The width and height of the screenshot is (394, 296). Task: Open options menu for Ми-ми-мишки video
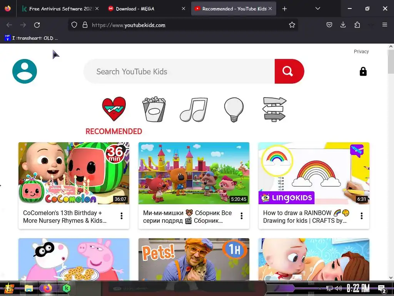pyautogui.click(x=242, y=216)
